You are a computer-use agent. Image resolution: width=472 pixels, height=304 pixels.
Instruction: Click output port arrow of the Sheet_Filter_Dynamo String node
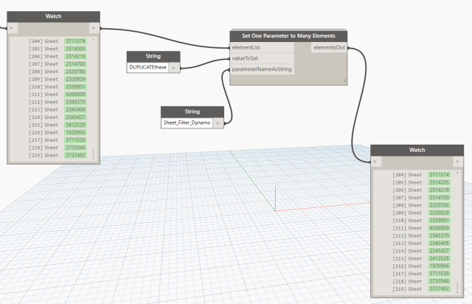219,123
